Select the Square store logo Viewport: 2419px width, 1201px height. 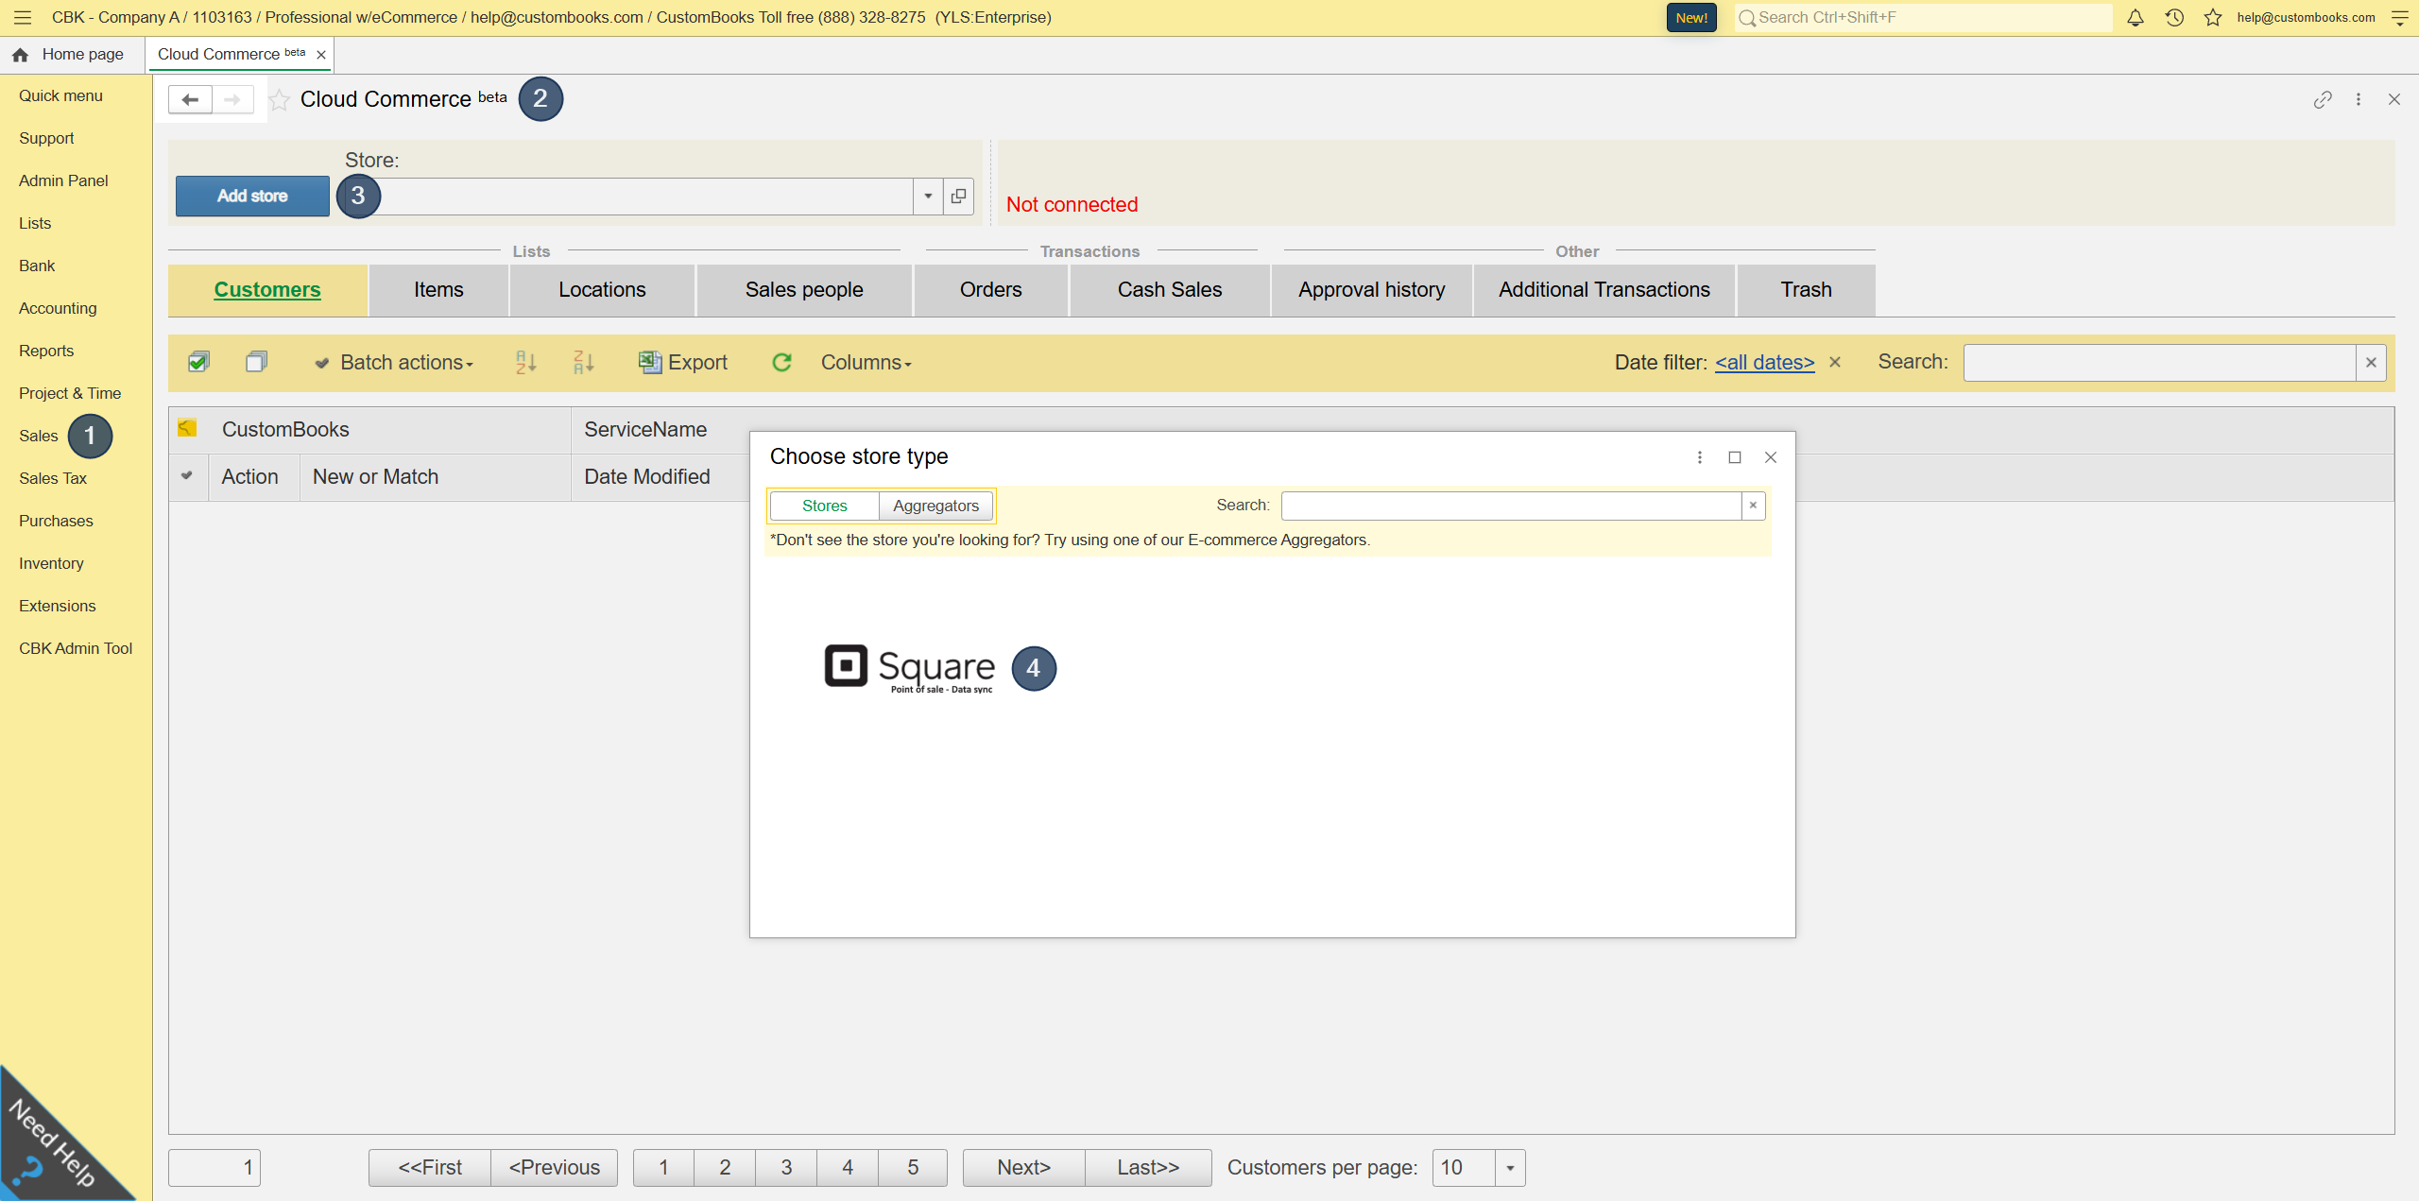[x=909, y=668]
